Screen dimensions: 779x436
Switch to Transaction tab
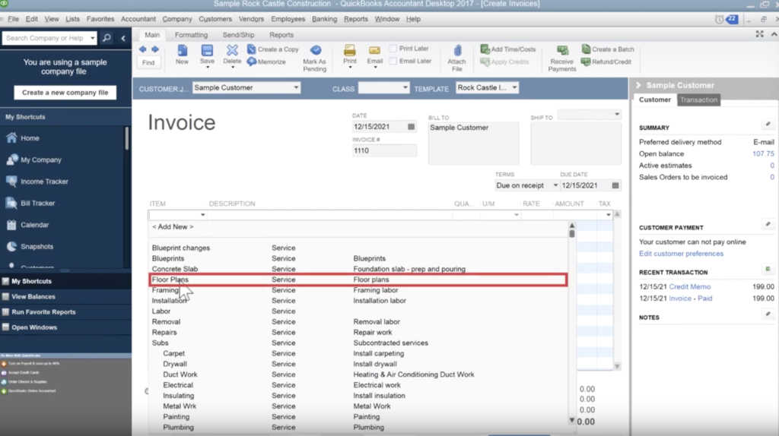tap(698, 100)
